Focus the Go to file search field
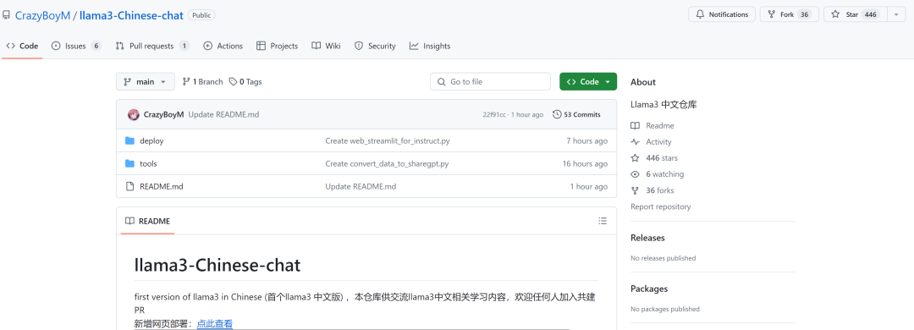This screenshot has width=914, height=330. point(490,81)
